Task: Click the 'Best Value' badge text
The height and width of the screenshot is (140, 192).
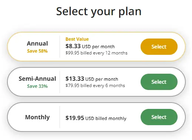Action: point(77,39)
